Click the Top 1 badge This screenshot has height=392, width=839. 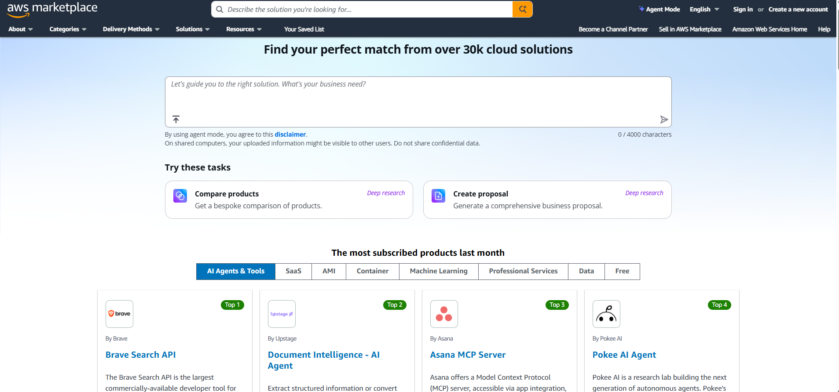click(x=232, y=305)
